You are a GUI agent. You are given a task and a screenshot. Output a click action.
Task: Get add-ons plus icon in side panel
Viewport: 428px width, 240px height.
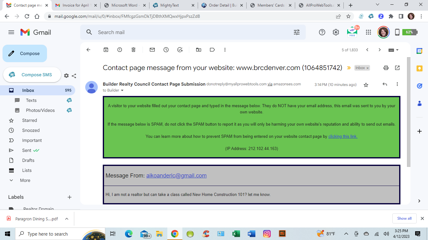click(420, 131)
